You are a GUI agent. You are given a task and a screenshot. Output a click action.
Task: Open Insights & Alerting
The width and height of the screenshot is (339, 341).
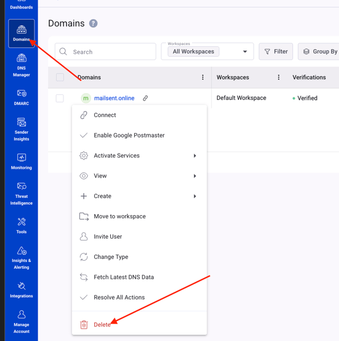click(22, 258)
